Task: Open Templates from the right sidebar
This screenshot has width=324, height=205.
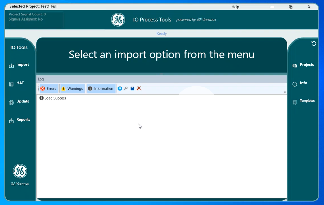Action: tap(304, 101)
